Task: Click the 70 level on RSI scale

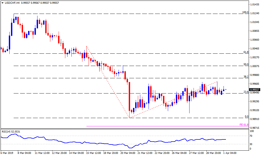Action: pos(251,136)
